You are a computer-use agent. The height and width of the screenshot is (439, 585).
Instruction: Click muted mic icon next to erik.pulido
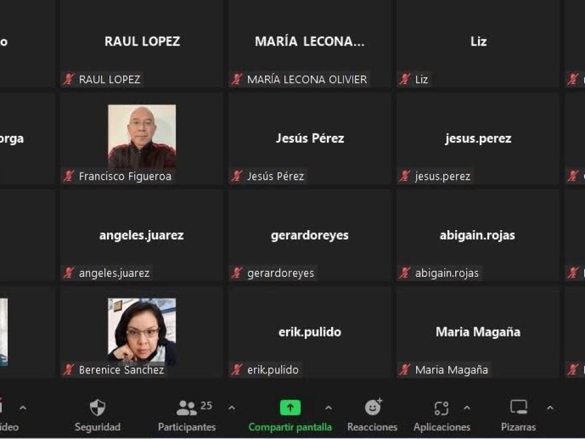pyautogui.click(x=237, y=369)
